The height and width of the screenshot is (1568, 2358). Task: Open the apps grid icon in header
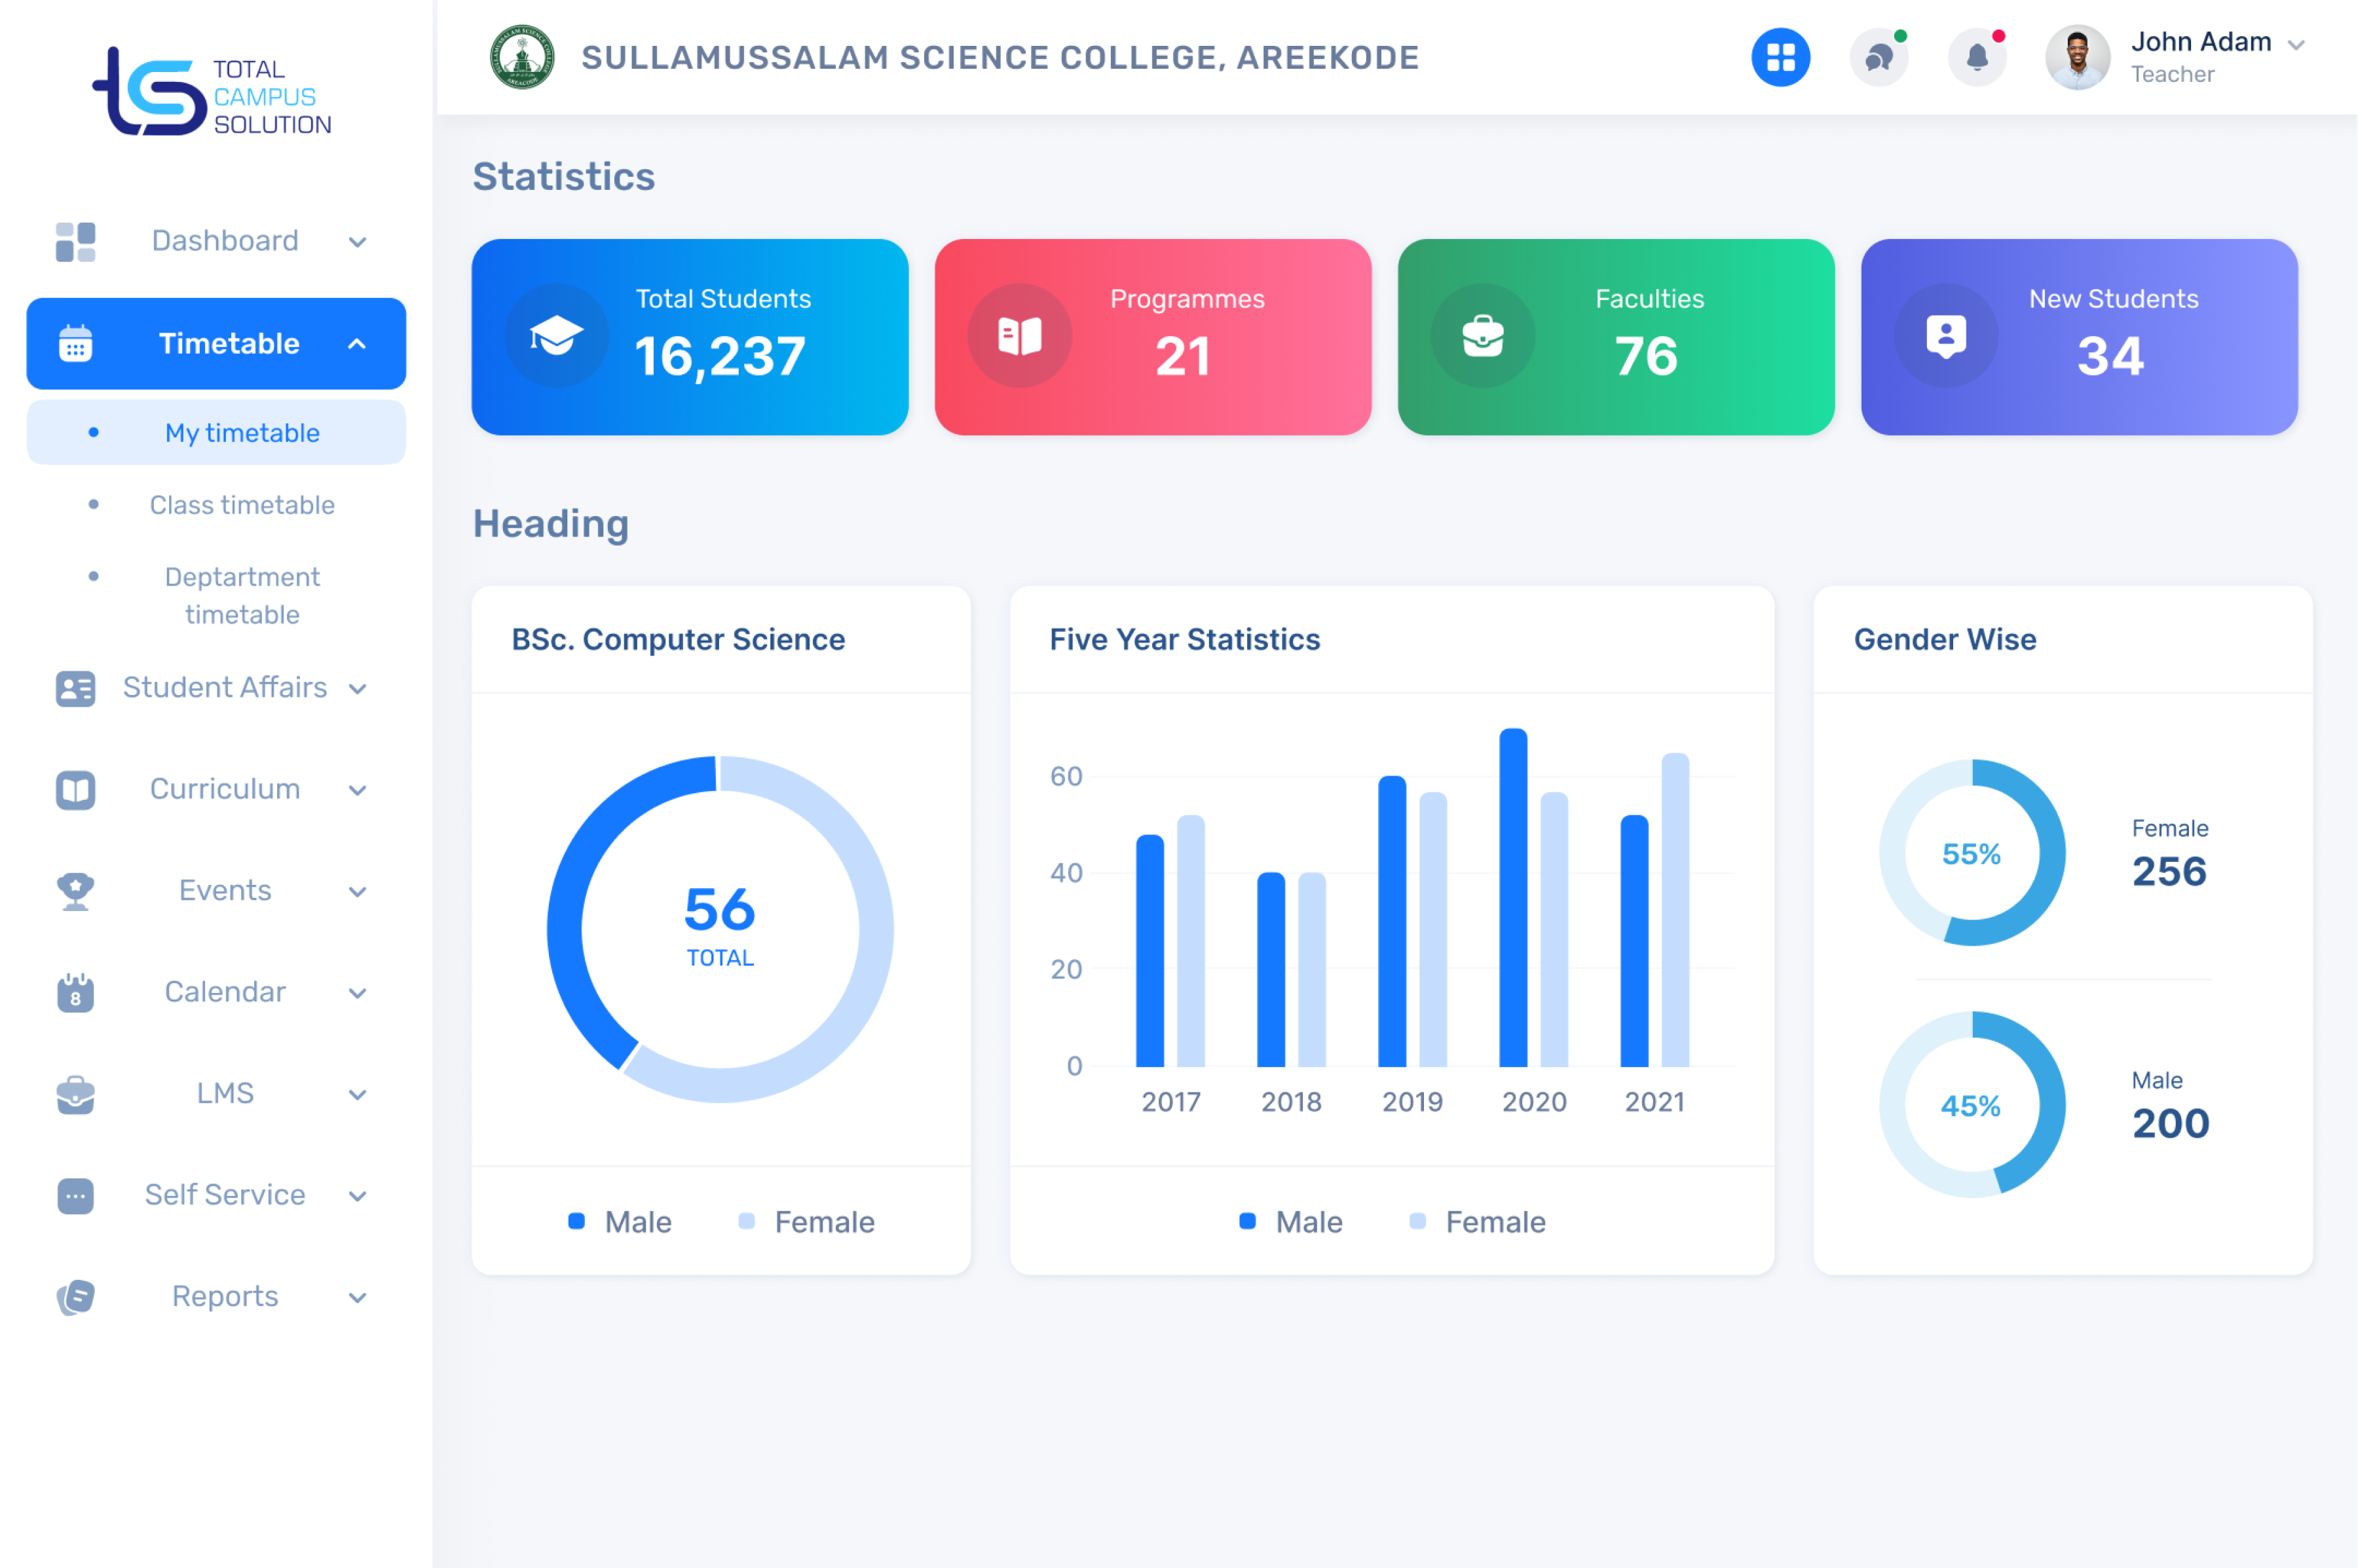[x=1780, y=57]
